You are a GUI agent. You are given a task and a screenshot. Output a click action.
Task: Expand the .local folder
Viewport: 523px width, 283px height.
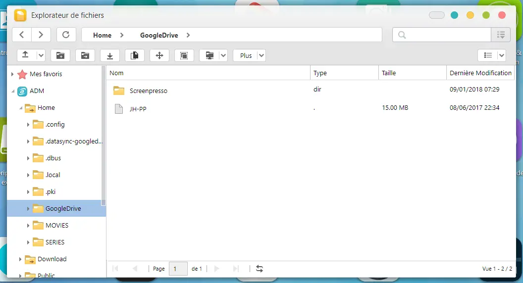coord(28,175)
